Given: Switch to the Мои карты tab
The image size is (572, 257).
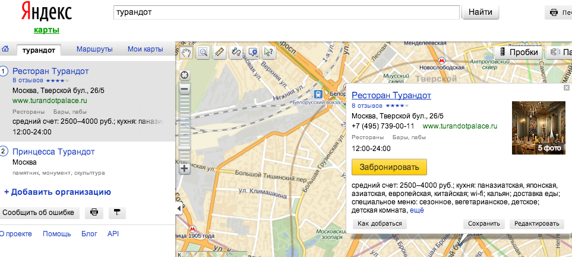Looking at the screenshot, I should pyautogui.click(x=145, y=49).
